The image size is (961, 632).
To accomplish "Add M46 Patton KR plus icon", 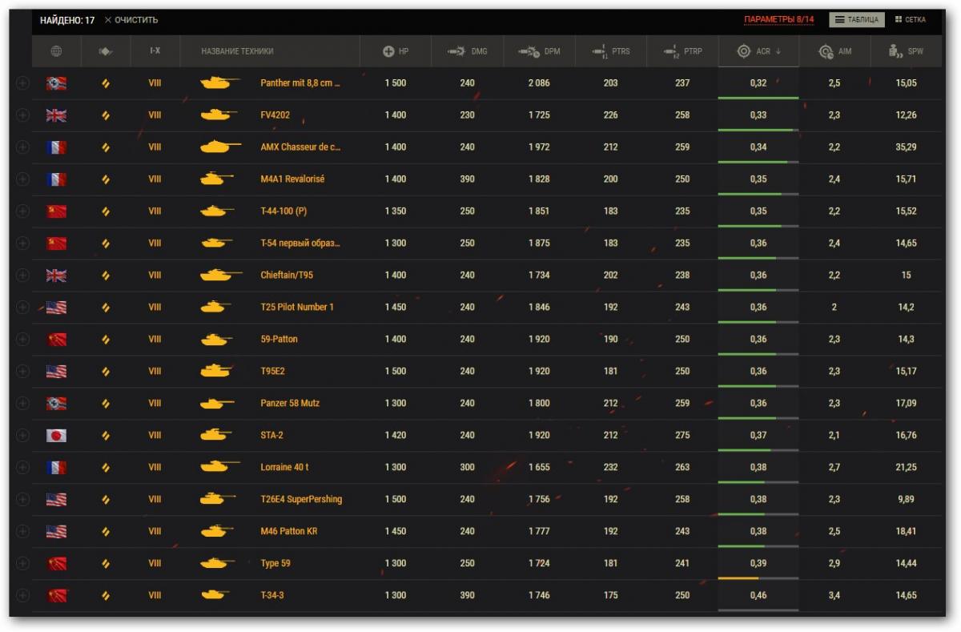I will (x=22, y=532).
